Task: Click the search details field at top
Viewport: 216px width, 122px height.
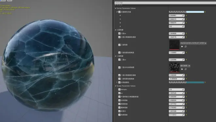Action: pyautogui.click(x=165, y=3)
